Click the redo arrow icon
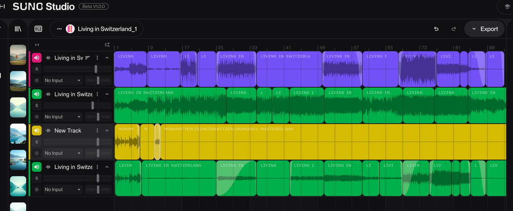Viewport: 513px width, 211px height. [x=453, y=29]
